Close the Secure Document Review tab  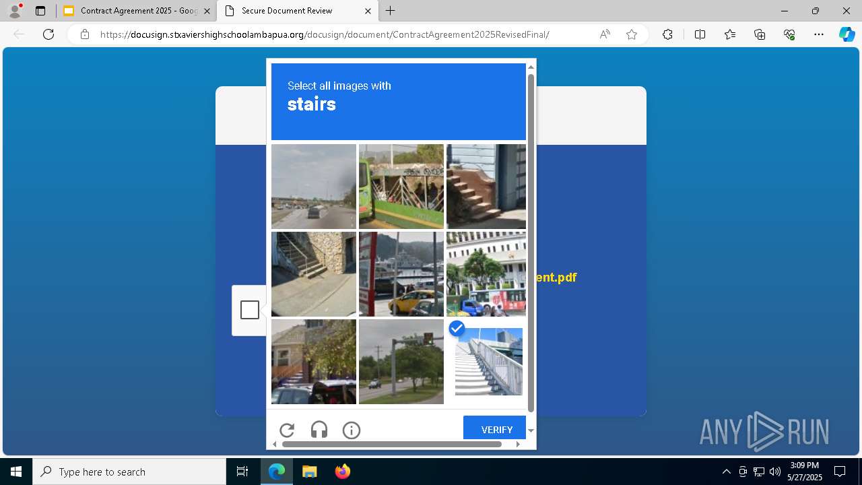tap(368, 11)
